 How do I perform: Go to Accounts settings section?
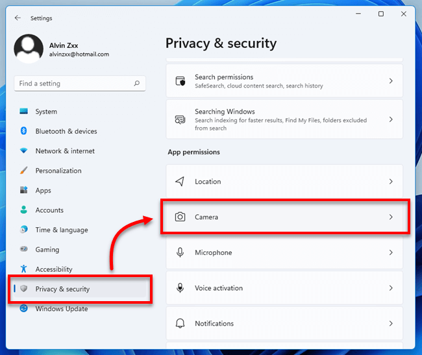[x=49, y=210]
